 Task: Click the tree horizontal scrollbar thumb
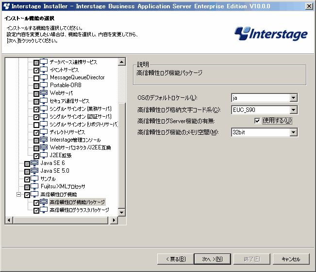61,220
